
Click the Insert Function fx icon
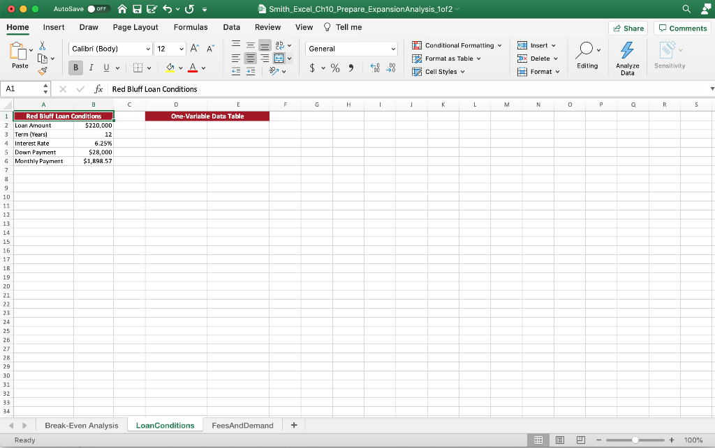98,89
